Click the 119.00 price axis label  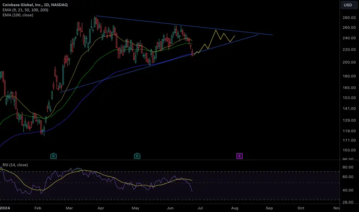pos(349,131)
